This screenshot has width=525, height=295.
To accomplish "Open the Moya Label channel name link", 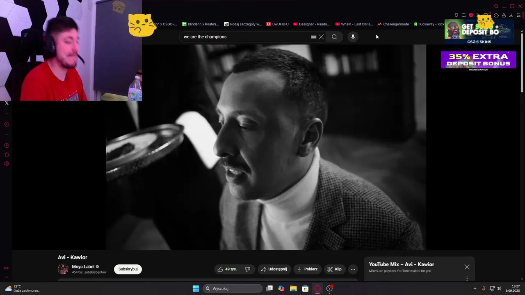I will 83,267.
